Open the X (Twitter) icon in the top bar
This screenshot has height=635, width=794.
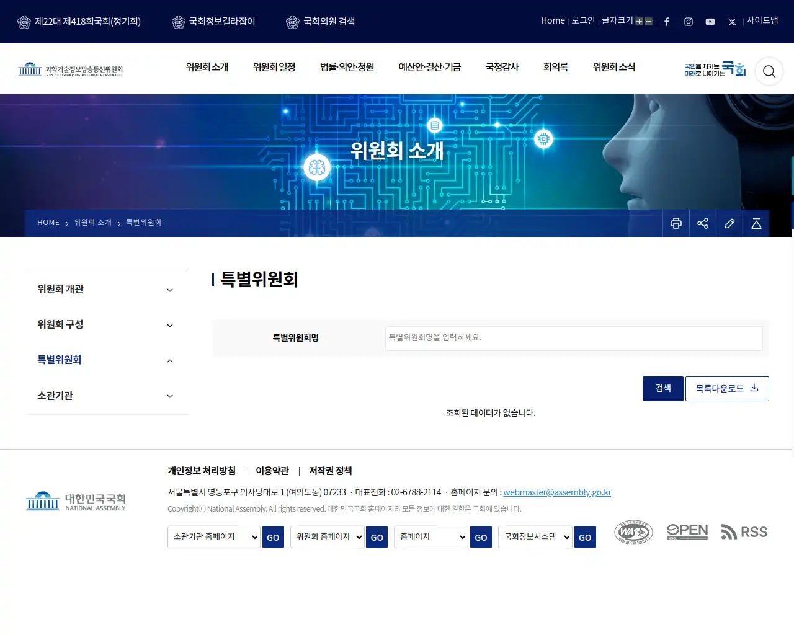pyautogui.click(x=732, y=22)
